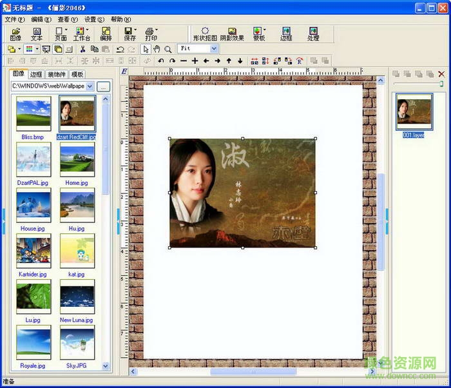Select the magnifier zoom tool
The width and height of the screenshot is (451, 388).
coord(168,49)
